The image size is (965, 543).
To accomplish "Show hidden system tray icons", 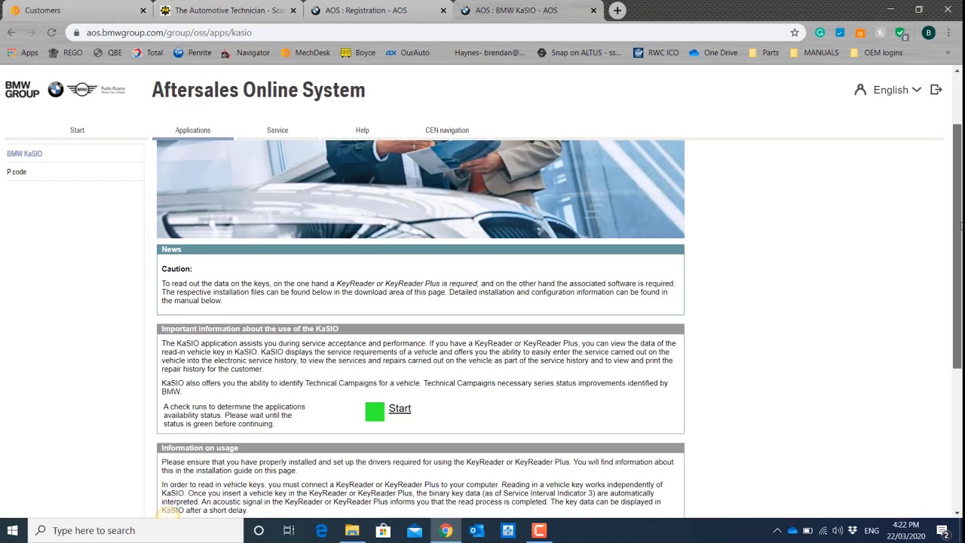I will pyautogui.click(x=777, y=530).
